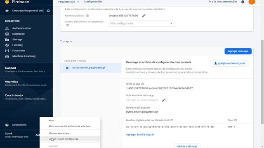The width and height of the screenshot is (264, 148).
Task: Choose Abrir siempre los archivos de este tipo
Action: (x=70, y=126)
